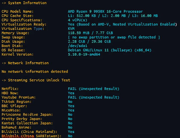Click the CPU Cache Size value line
Viewport: 180px width, 138px height.
[x=113, y=16]
